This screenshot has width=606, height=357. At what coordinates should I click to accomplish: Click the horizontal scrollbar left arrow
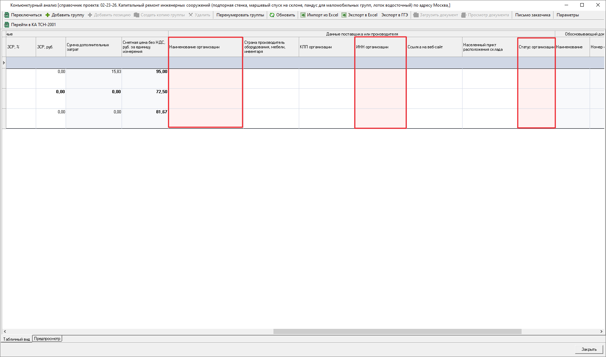(x=5, y=332)
